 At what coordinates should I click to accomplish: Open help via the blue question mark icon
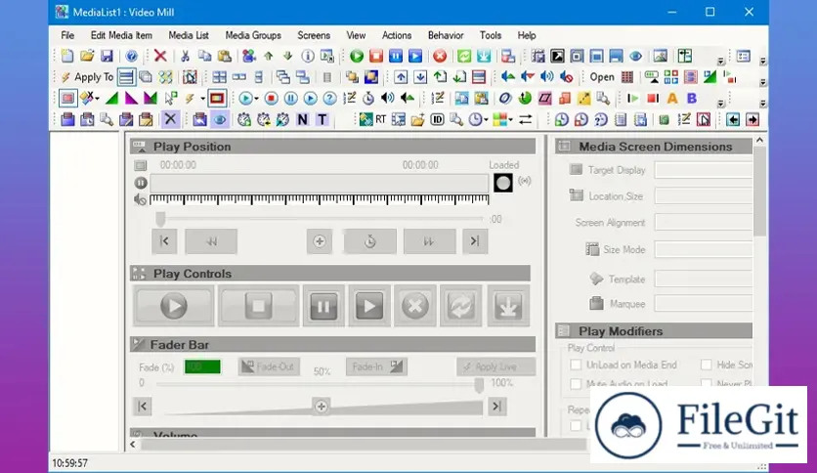click(132, 56)
